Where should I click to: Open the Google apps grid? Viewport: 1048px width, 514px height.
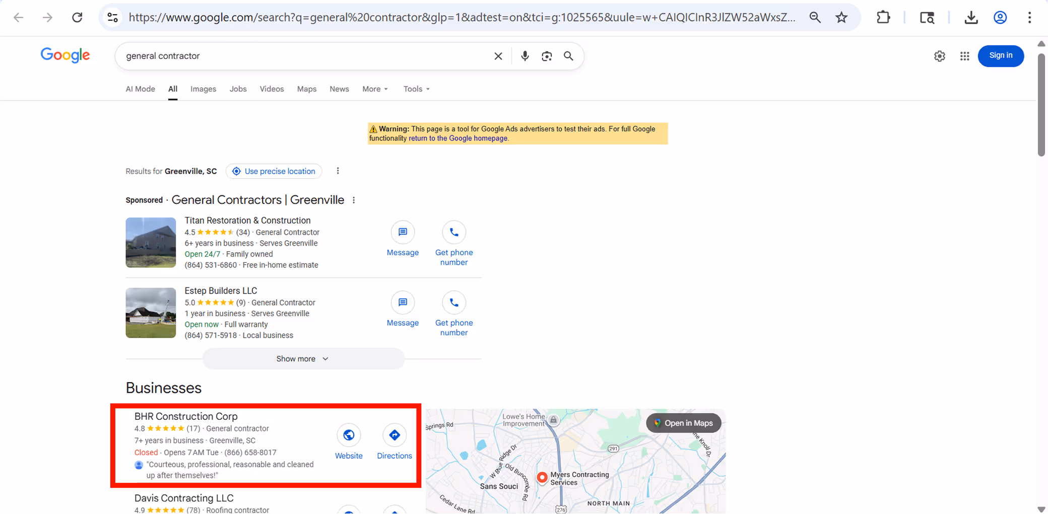[964, 56]
